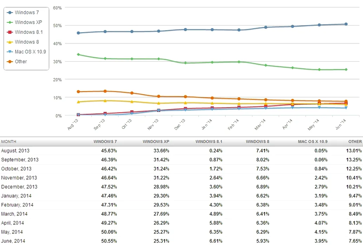363x245 pixels.
Task: Select the Other data point for Sep '13
Action: tap(105, 91)
